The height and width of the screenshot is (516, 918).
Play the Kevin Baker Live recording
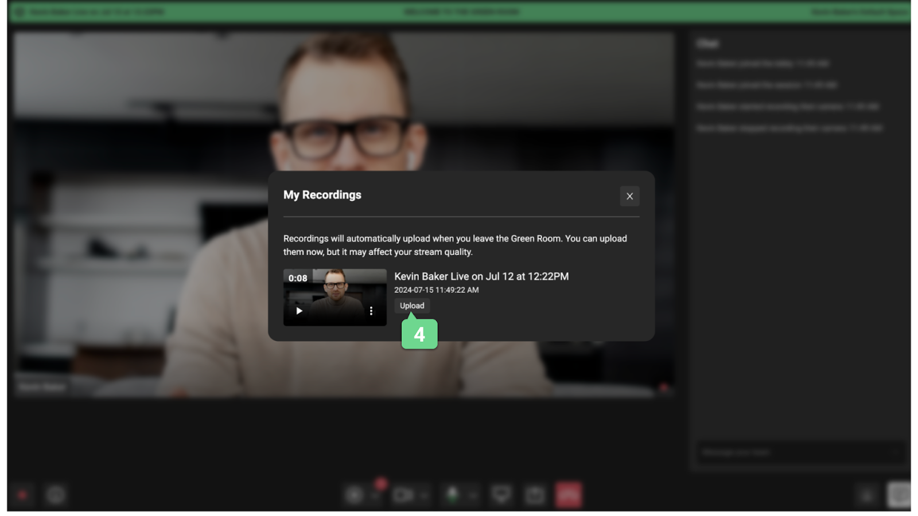[299, 311]
